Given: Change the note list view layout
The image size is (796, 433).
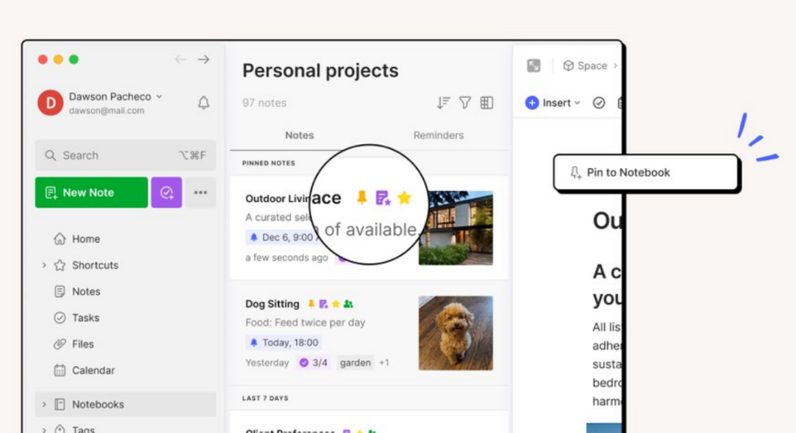Looking at the screenshot, I should 487,103.
